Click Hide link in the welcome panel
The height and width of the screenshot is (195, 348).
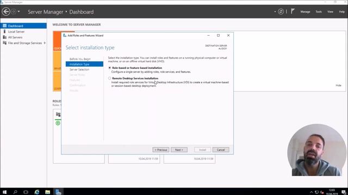(338, 86)
